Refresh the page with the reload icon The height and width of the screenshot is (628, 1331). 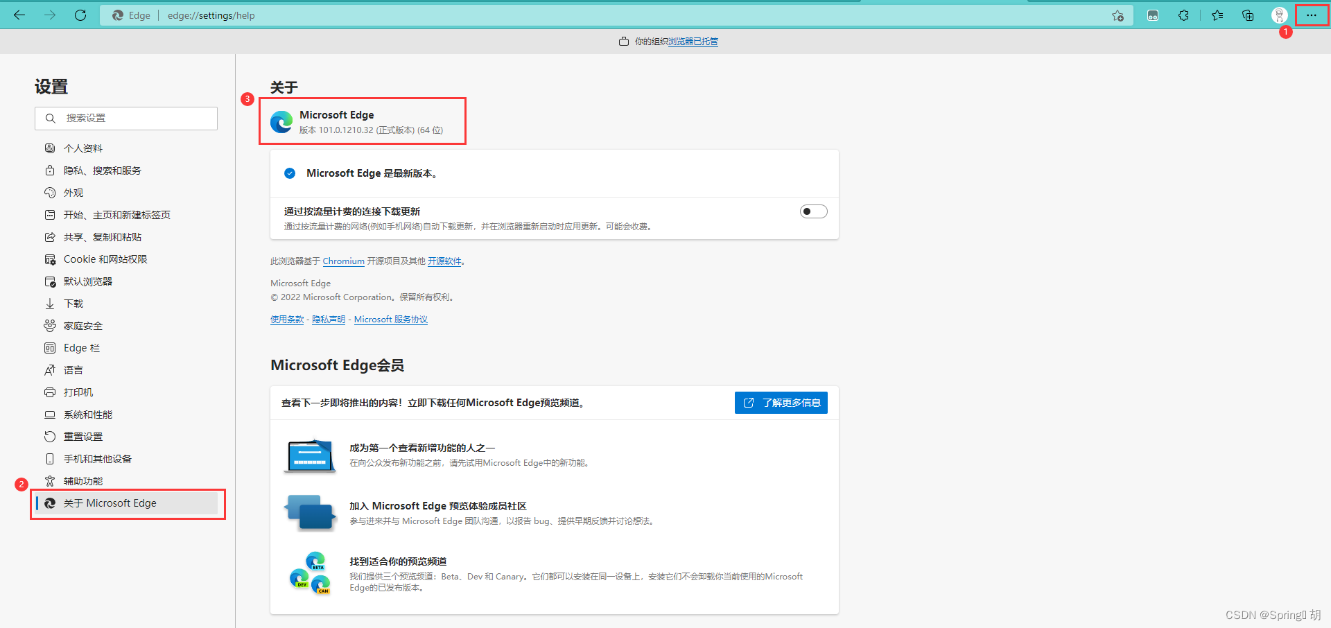tap(80, 15)
